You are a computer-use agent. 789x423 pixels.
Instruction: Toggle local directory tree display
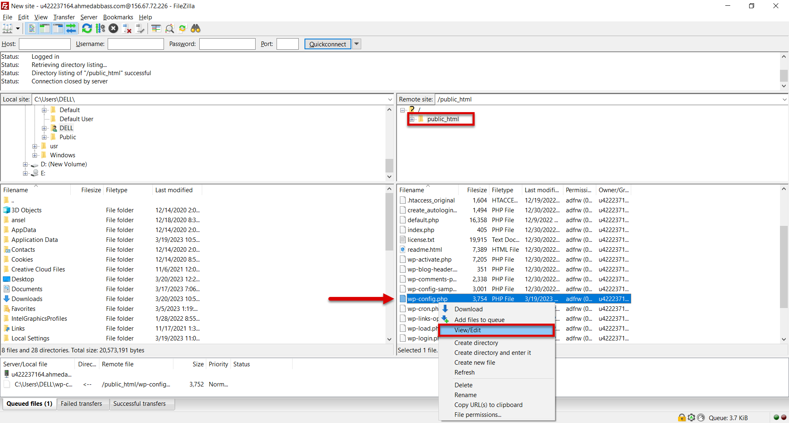[44, 28]
